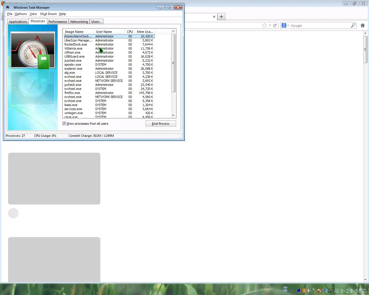Click the Firefox page vertical scrollbar thumb
This screenshot has height=295, width=369.
(366, 50)
